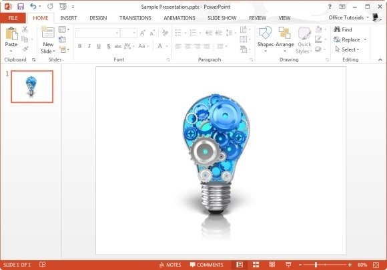Click the Undo arrow icon

(33, 7)
